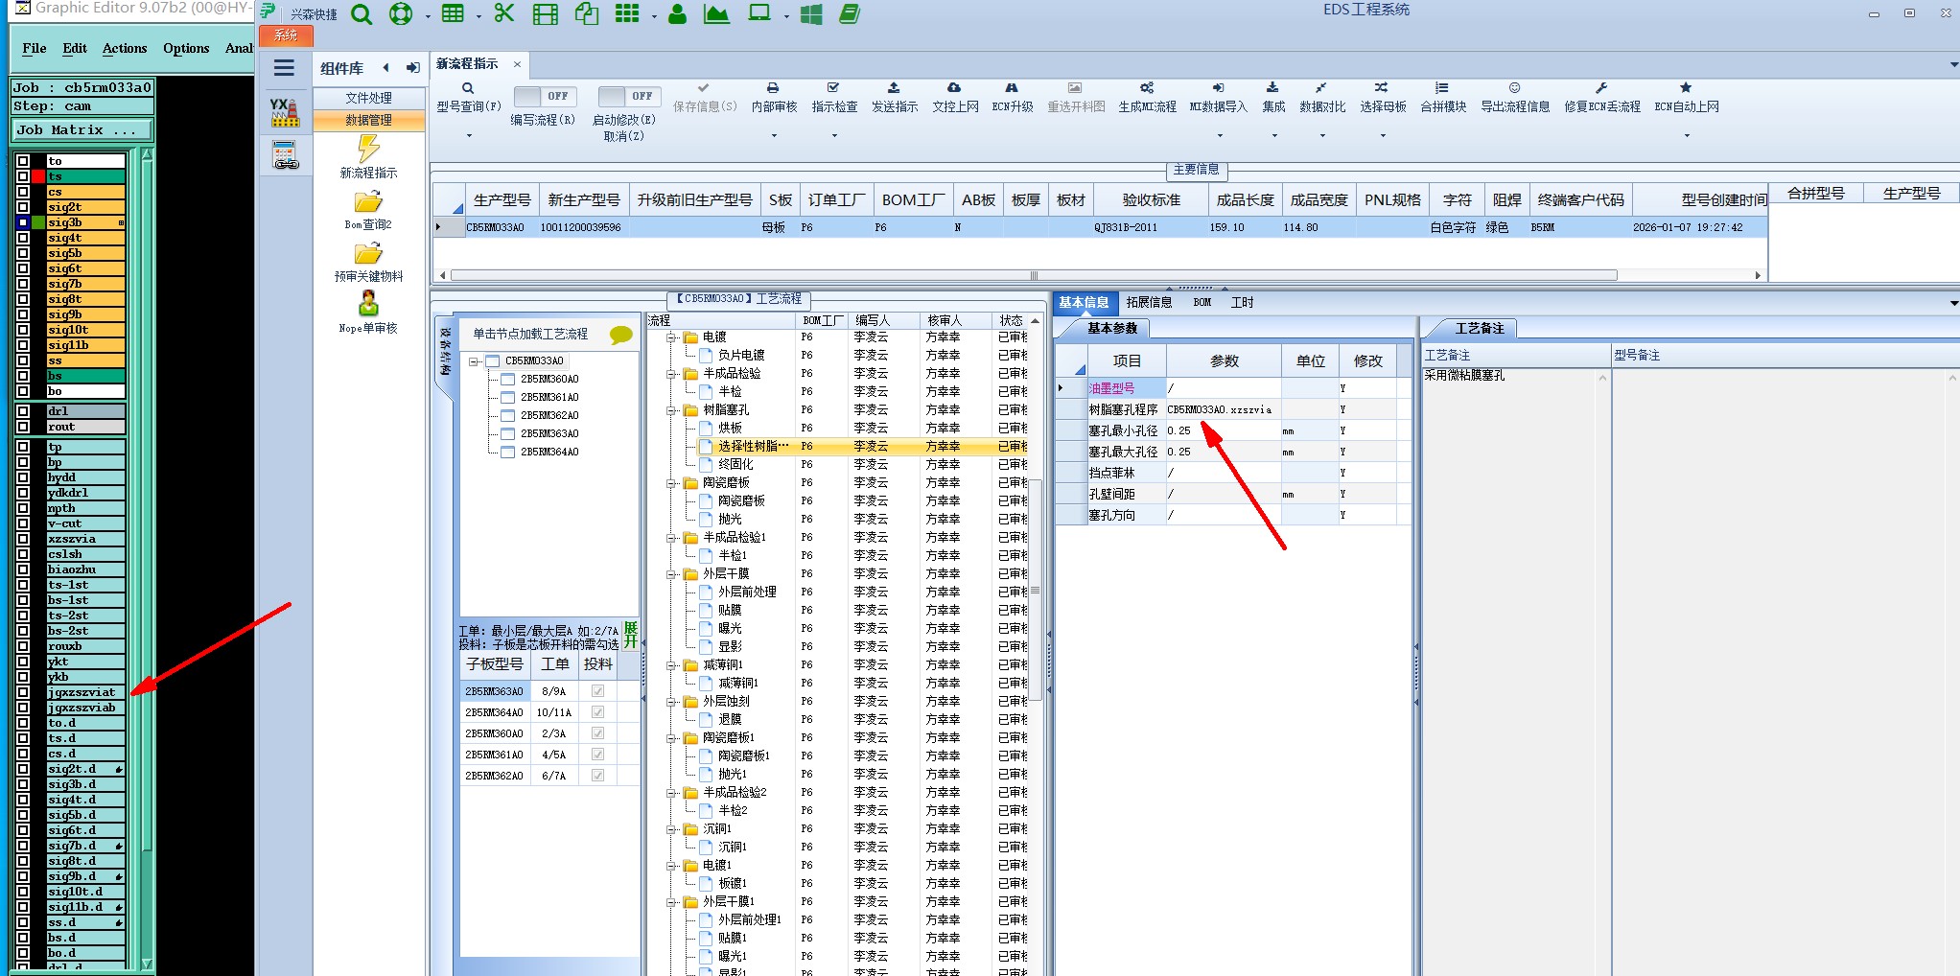Click the laptop monitor icon in quick toolbar
This screenshot has width=1960, height=976.
[759, 13]
